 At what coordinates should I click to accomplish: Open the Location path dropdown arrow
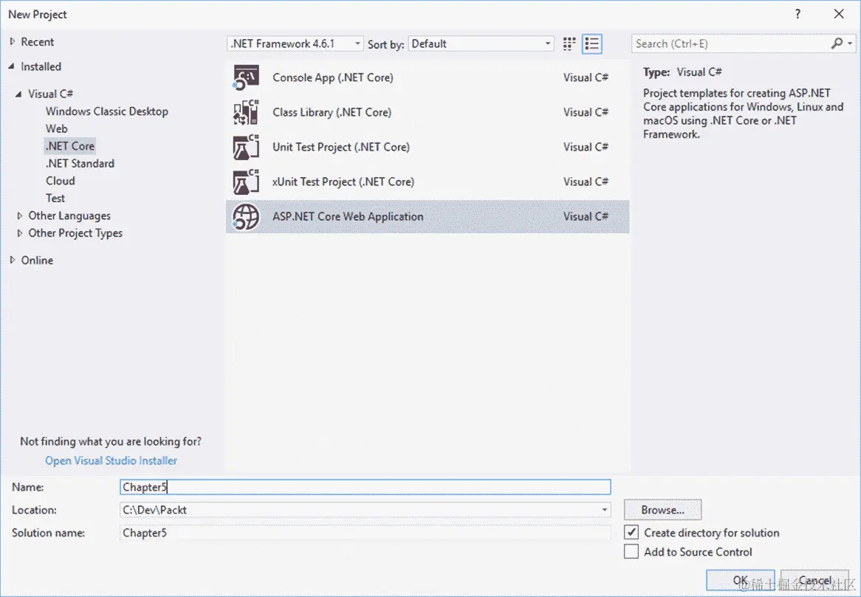tap(604, 510)
